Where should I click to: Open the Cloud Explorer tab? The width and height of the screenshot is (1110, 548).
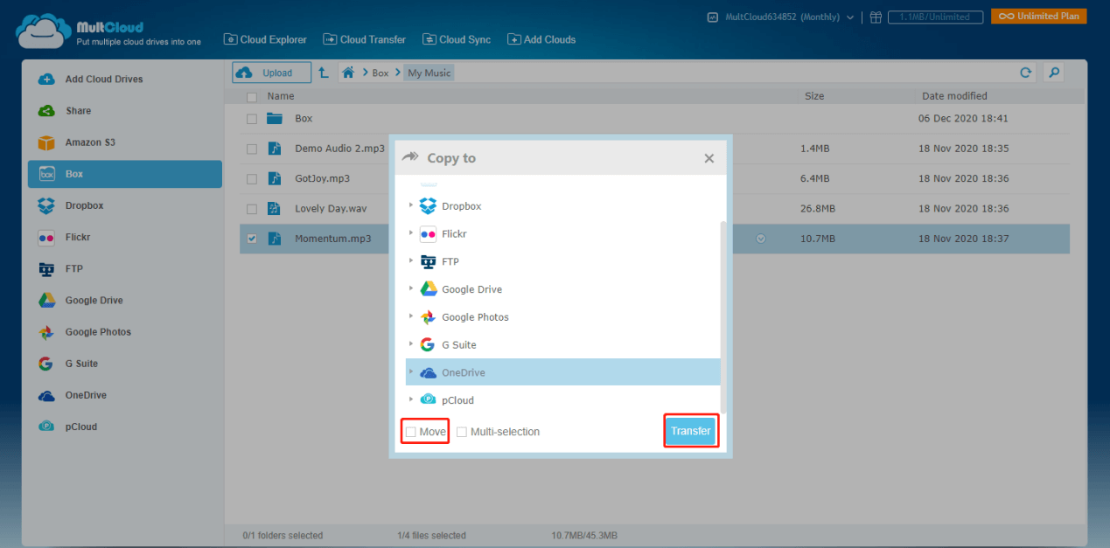[265, 39]
